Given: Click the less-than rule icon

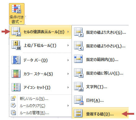Looking at the screenshot, I should (79, 46).
